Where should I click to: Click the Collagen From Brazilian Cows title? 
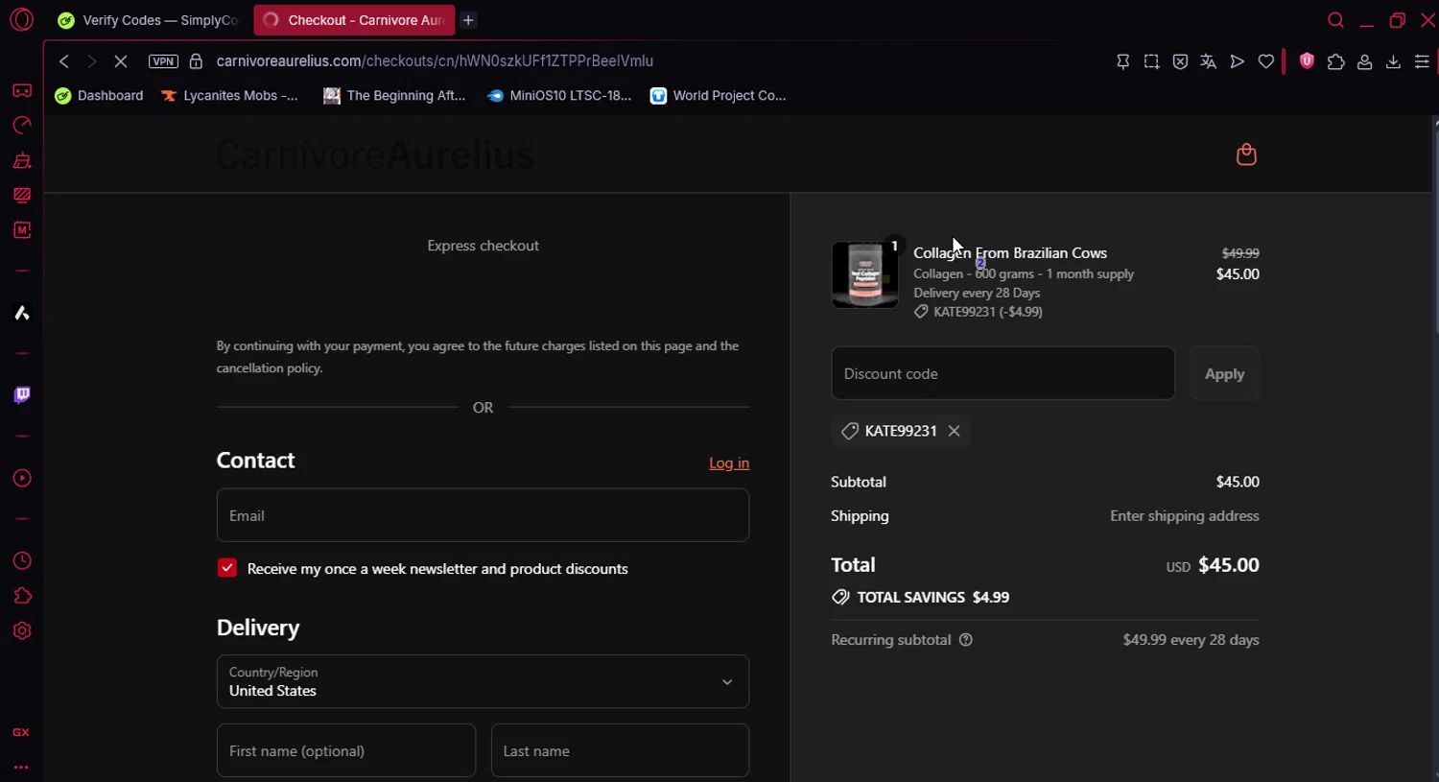point(1010,253)
